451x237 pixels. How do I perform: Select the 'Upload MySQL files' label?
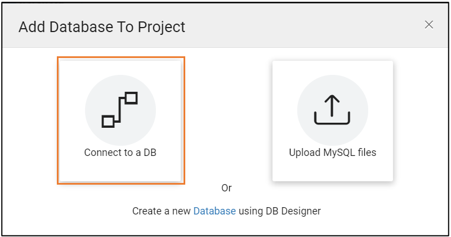pyautogui.click(x=332, y=152)
